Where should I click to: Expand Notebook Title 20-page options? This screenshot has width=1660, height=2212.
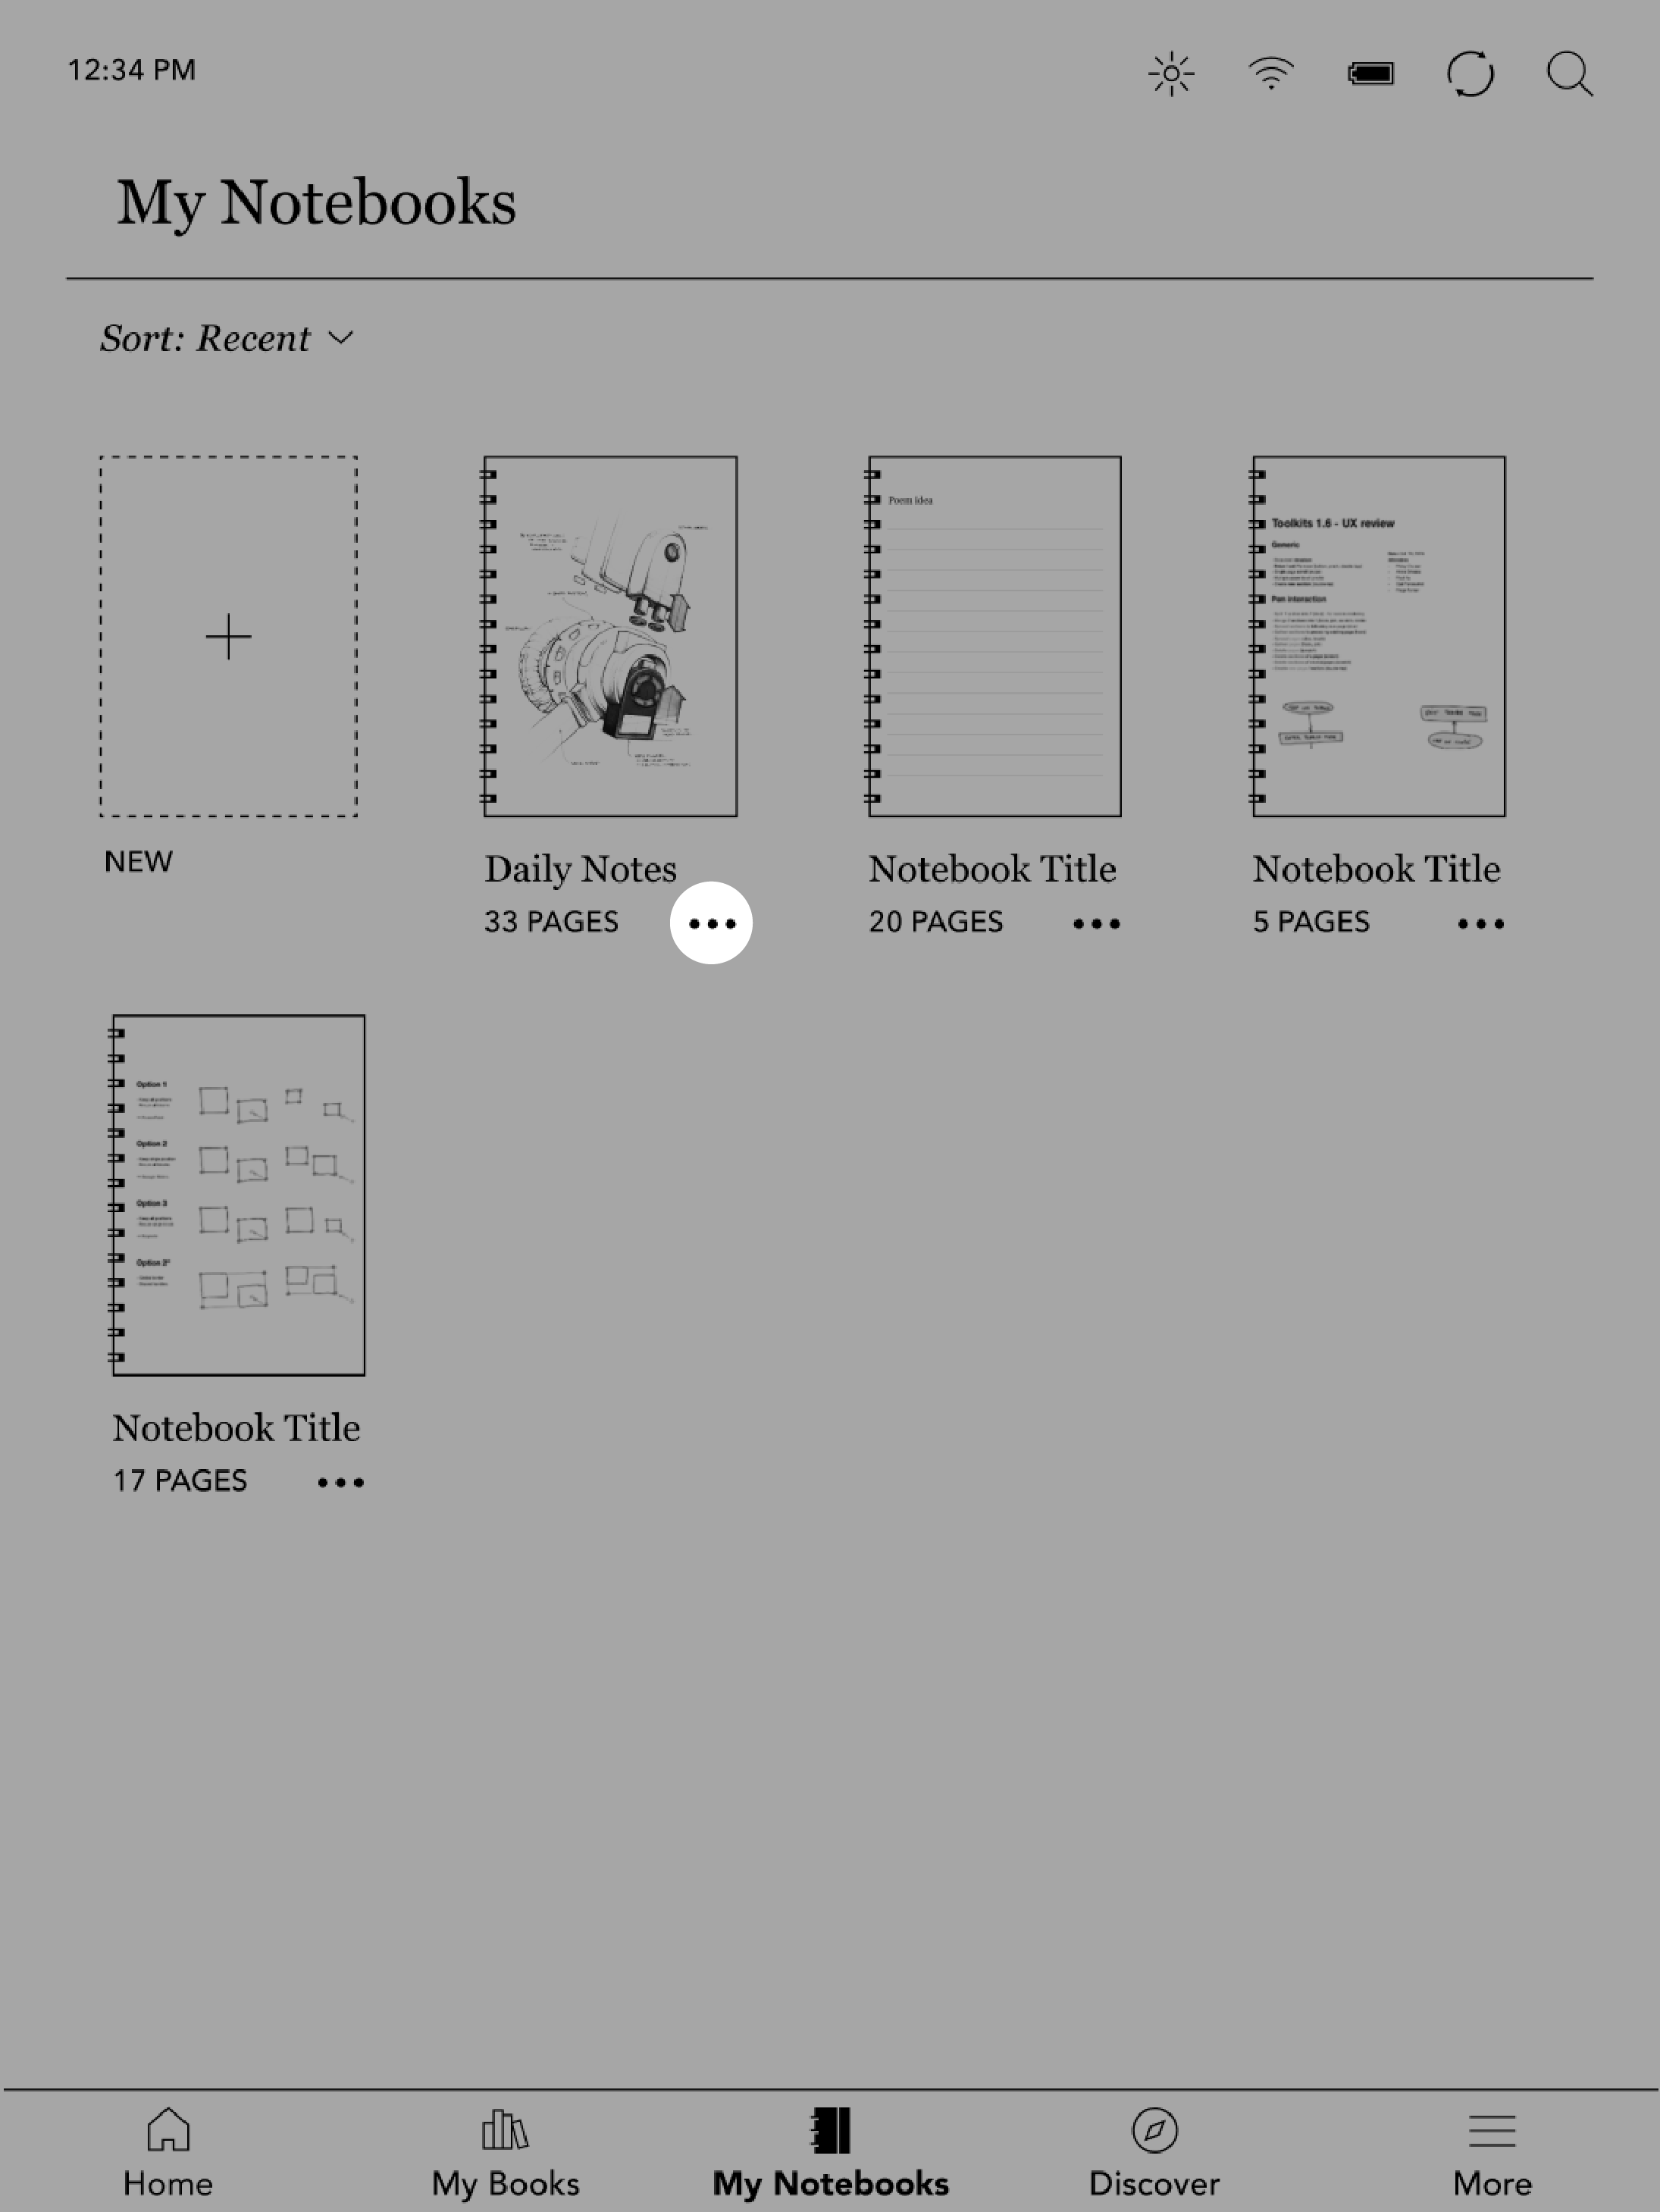coord(1095,922)
